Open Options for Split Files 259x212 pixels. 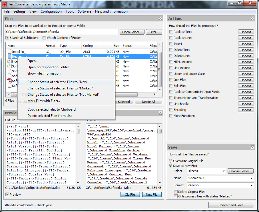click(246, 86)
